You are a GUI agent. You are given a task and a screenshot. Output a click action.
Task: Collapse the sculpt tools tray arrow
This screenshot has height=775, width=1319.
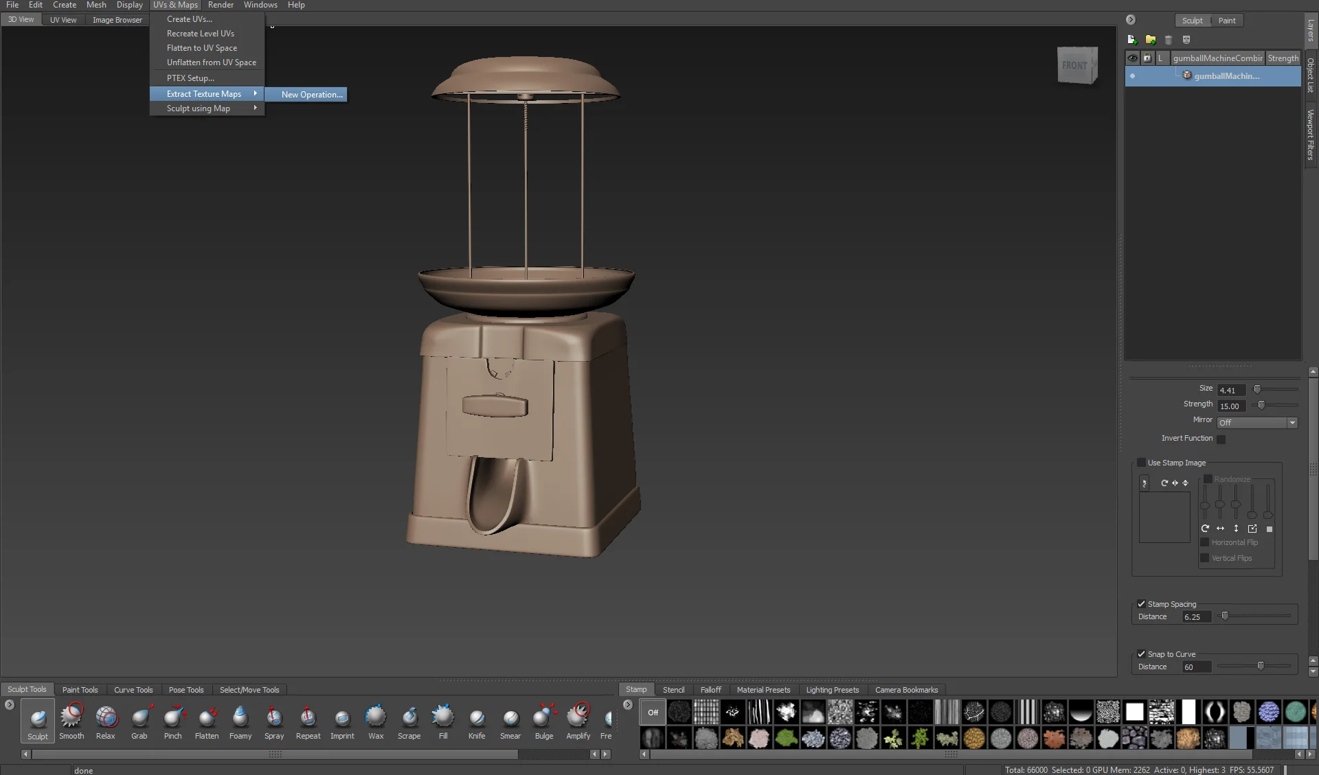pyautogui.click(x=10, y=705)
